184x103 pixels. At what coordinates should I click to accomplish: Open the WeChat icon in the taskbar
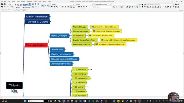tap(60, 101)
